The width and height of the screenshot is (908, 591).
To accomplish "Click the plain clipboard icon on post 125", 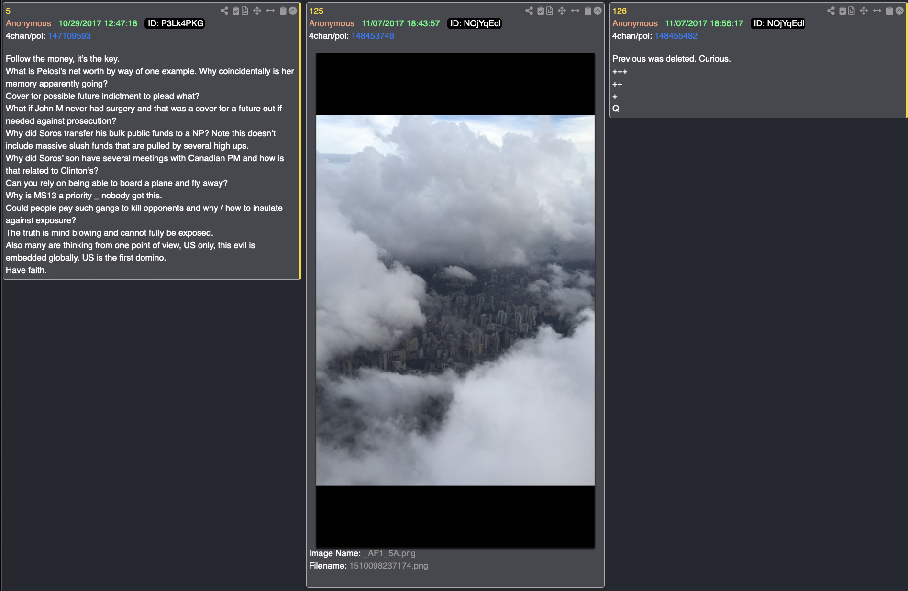I will (x=588, y=11).
